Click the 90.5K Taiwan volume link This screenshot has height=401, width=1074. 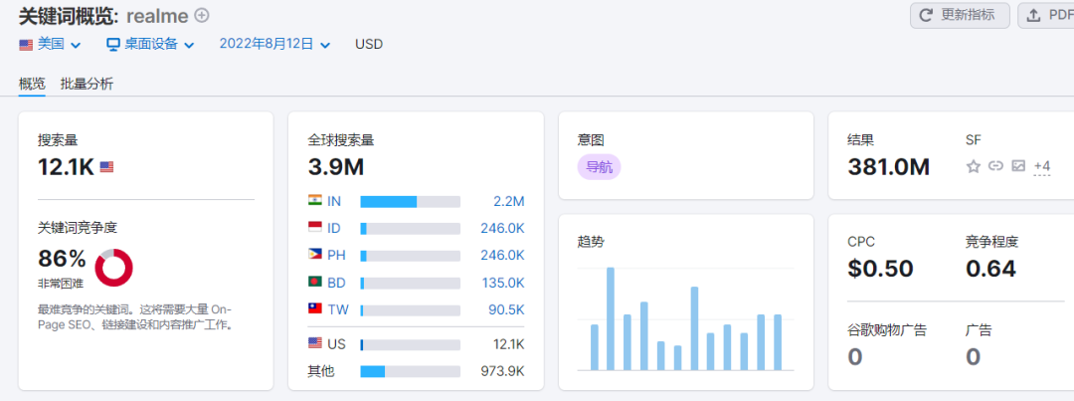507,309
